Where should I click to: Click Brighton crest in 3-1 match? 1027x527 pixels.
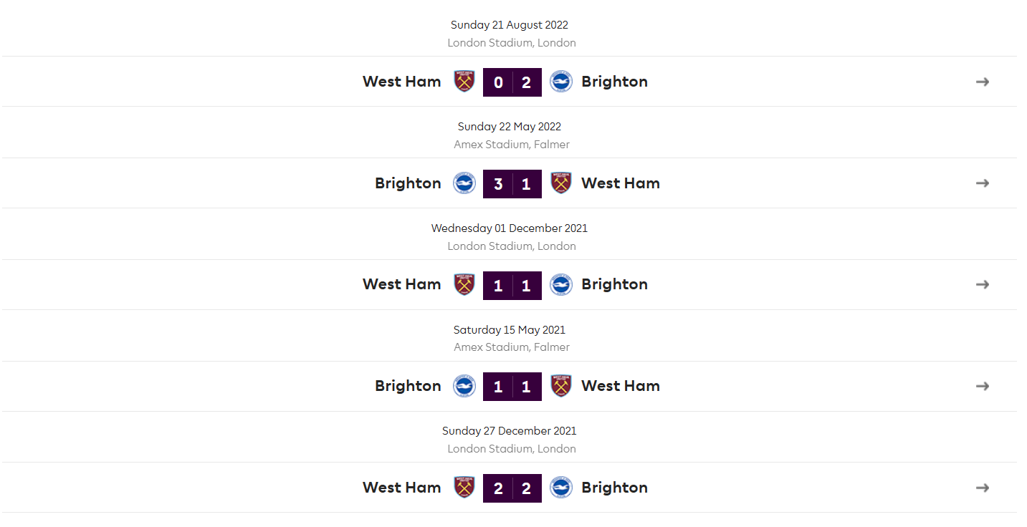[x=464, y=183]
